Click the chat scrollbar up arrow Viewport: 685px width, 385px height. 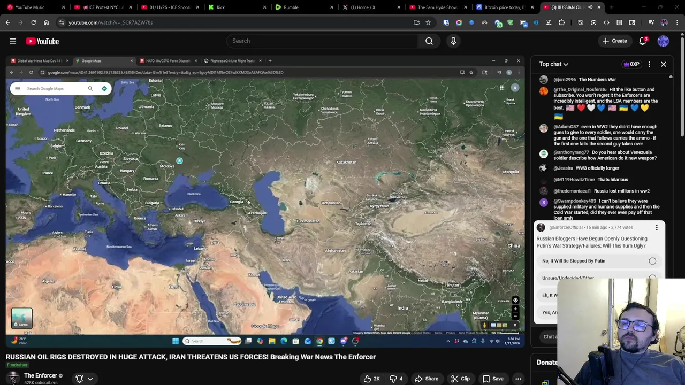point(671,77)
